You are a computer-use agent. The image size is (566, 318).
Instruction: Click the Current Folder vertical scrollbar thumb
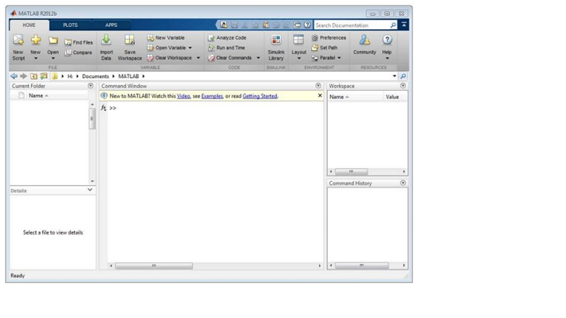93,118
